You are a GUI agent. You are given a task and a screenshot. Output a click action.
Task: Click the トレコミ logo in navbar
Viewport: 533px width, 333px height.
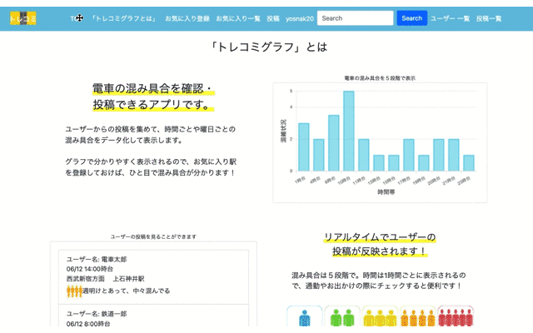(22, 18)
